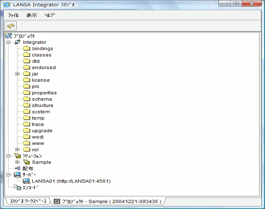Select the 'classes' label
This screenshot has height=209, width=265.
coord(42,55)
